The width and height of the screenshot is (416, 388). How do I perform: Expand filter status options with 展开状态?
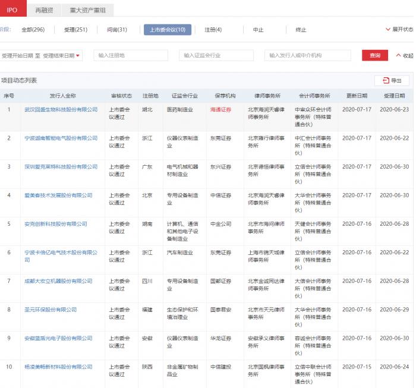(399, 29)
